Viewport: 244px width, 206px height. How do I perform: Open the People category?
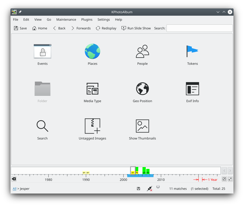point(142,55)
